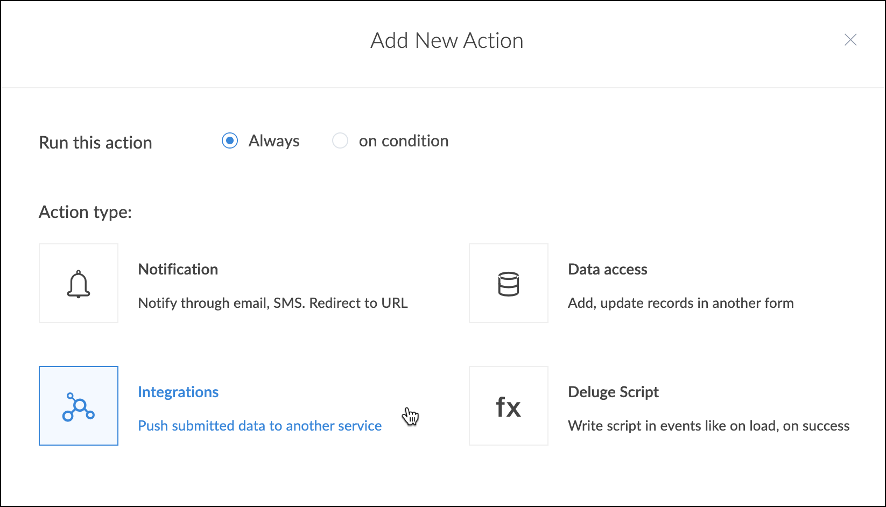Image resolution: width=886 pixels, height=507 pixels.
Task: Click the Data access title text
Action: tap(608, 269)
